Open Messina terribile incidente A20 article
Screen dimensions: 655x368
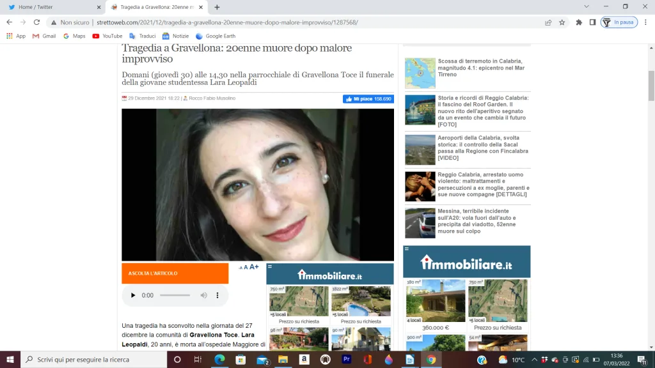(x=477, y=221)
